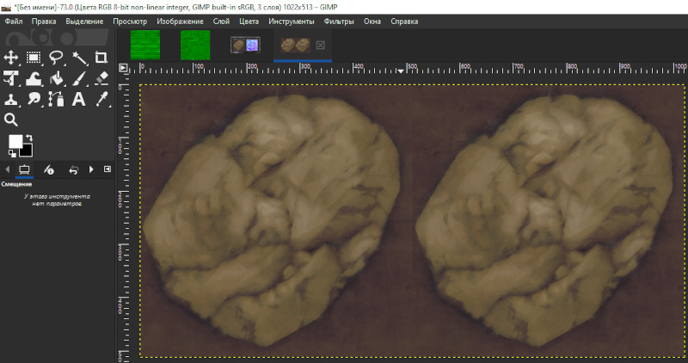Image resolution: width=688 pixels, height=363 pixels.
Task: Select the Eraser tool
Action: [x=101, y=79]
